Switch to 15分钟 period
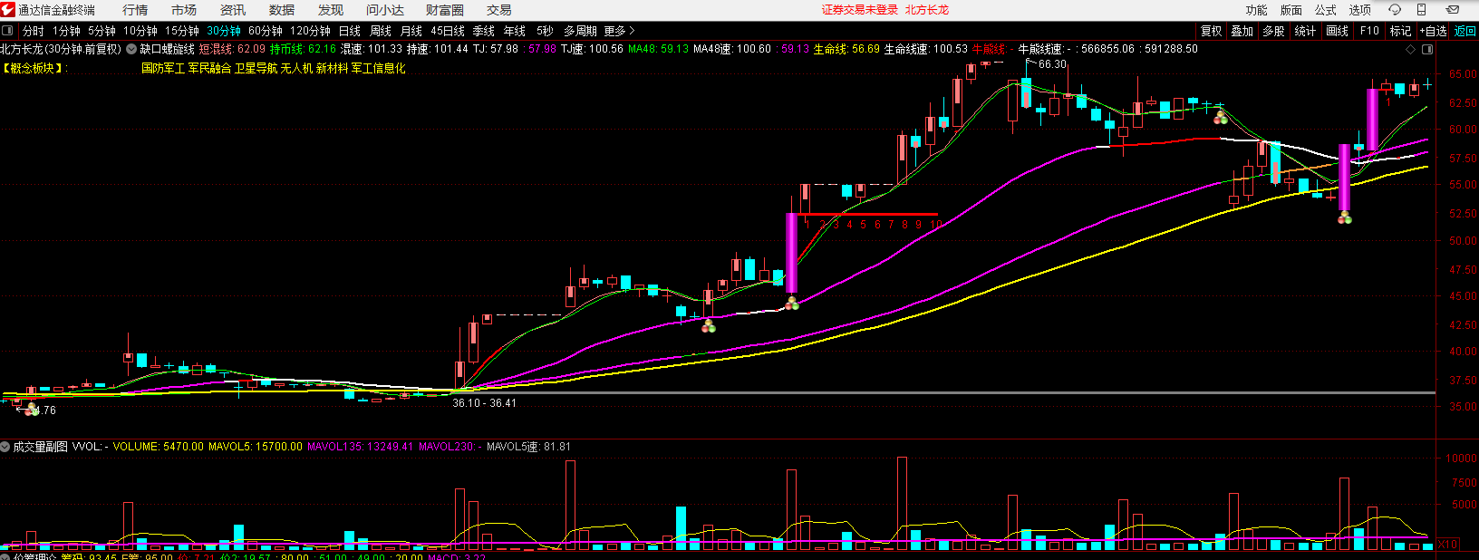This screenshot has height=560, width=1479. point(182,31)
